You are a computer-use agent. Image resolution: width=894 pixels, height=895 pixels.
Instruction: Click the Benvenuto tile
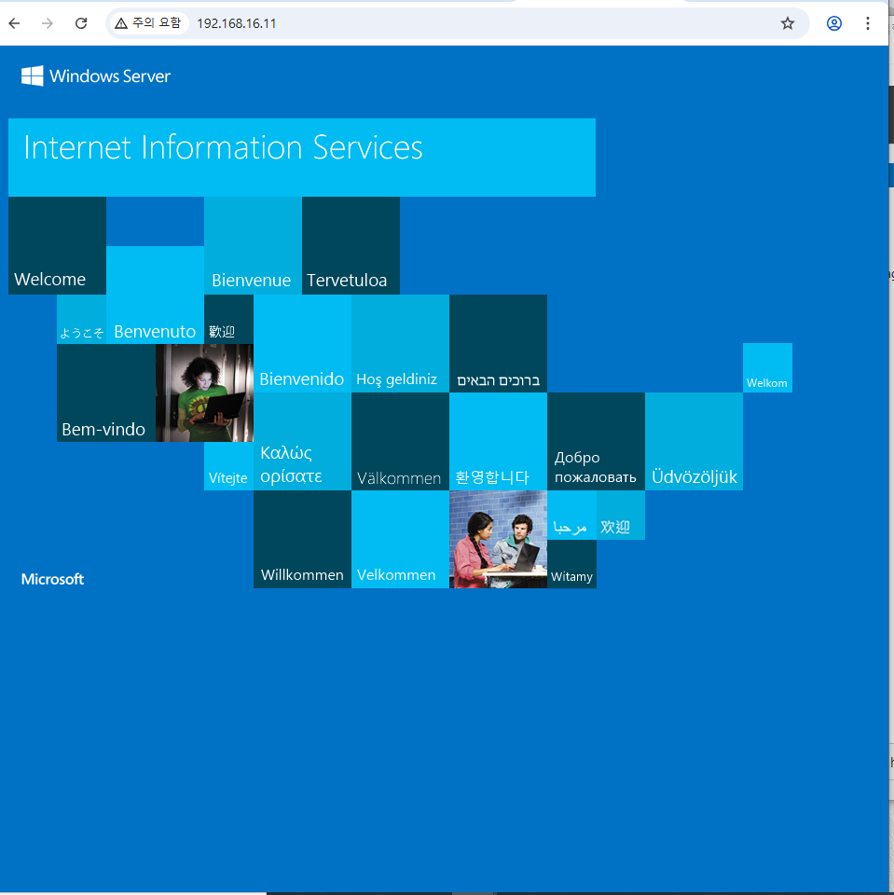(156, 295)
